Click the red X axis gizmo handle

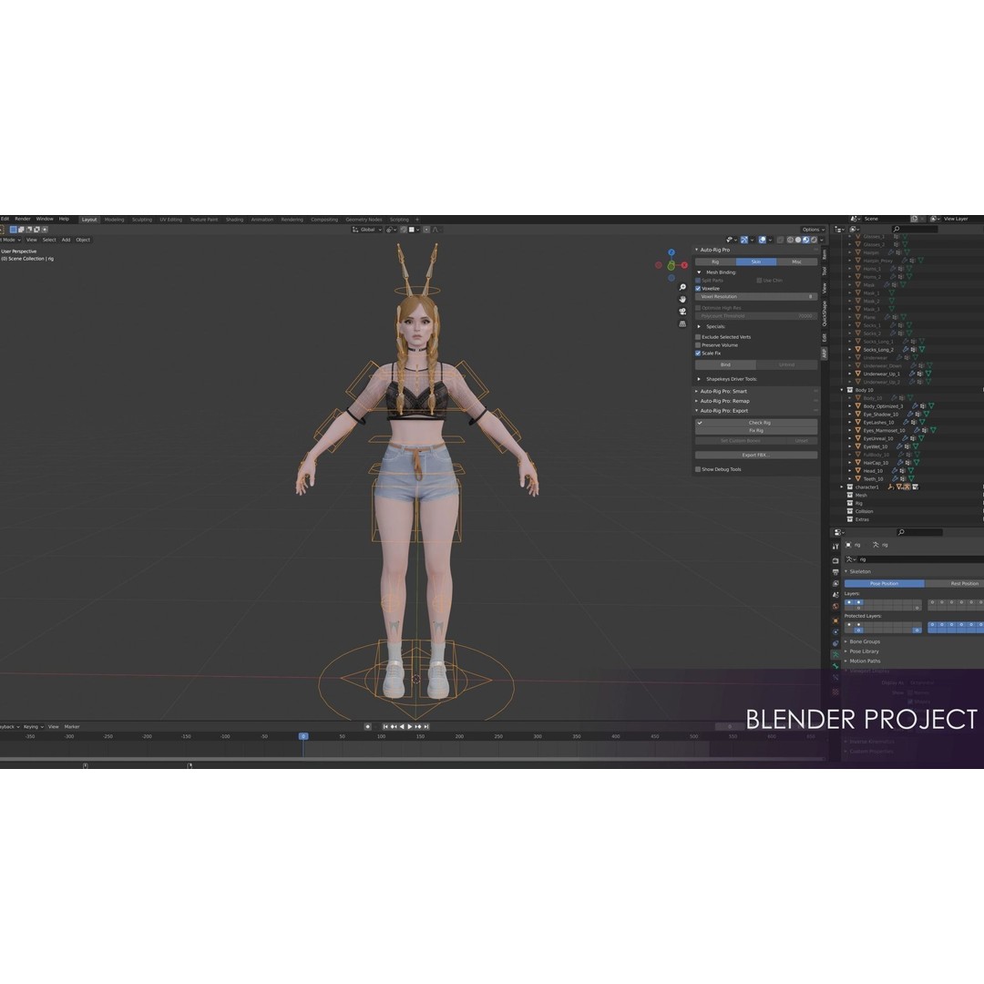(684, 265)
